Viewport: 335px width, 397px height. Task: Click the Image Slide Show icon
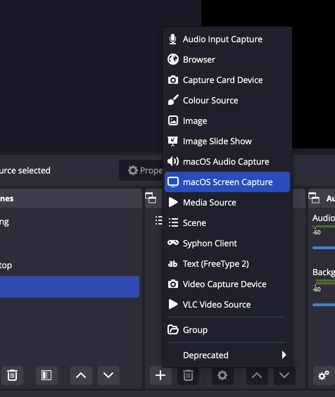click(x=173, y=141)
